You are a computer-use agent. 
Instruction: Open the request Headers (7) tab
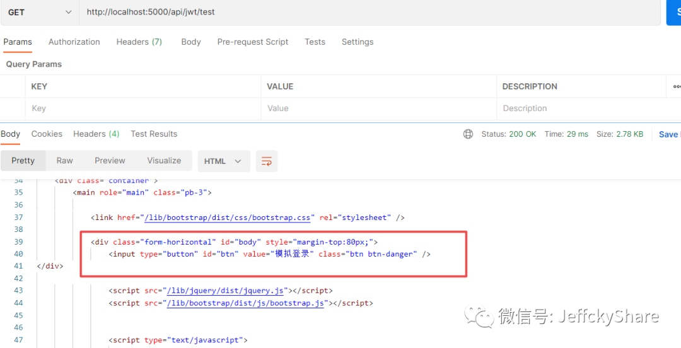[x=139, y=42]
